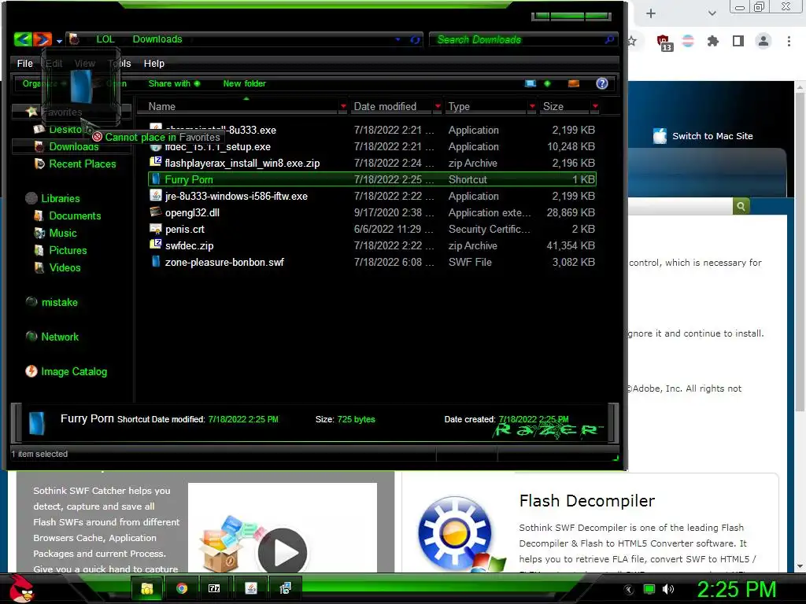
Task: Toggle the preview pane button
Action: (574, 83)
